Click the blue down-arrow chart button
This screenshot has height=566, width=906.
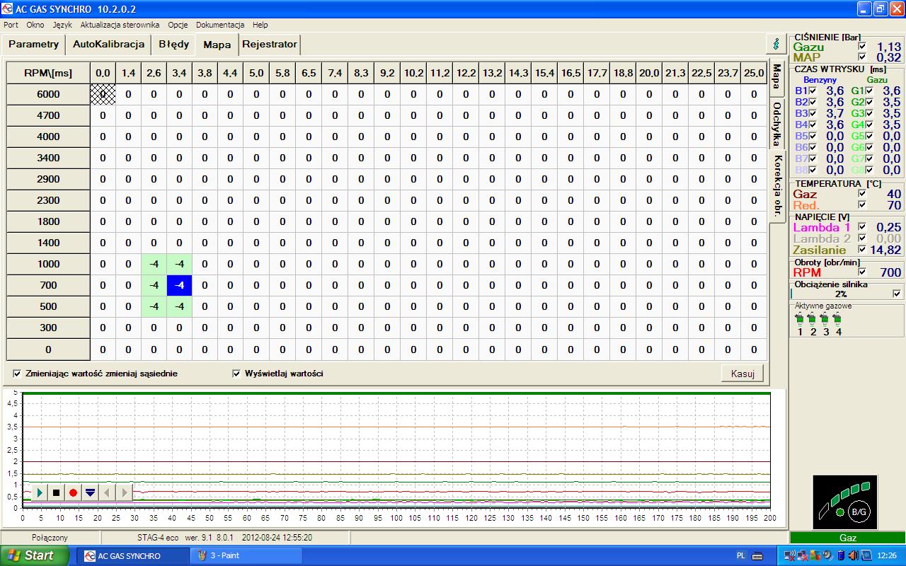pyautogui.click(x=90, y=492)
